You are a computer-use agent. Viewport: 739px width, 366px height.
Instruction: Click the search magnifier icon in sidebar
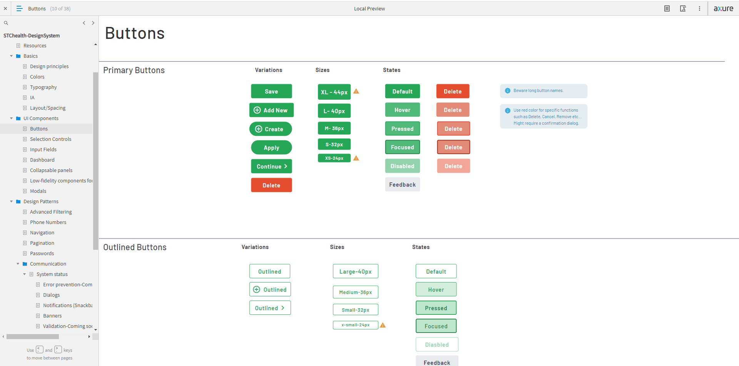pyautogui.click(x=6, y=23)
